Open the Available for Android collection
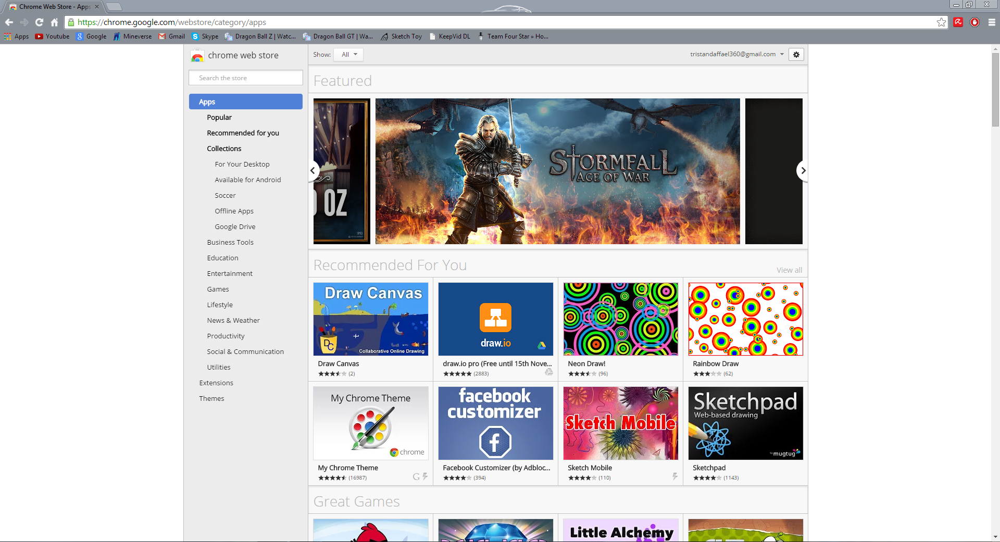 248,180
